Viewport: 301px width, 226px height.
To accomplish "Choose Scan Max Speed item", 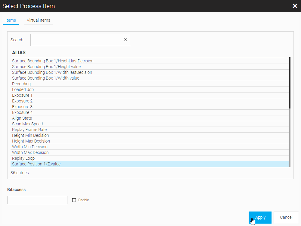I will [x=27, y=124].
